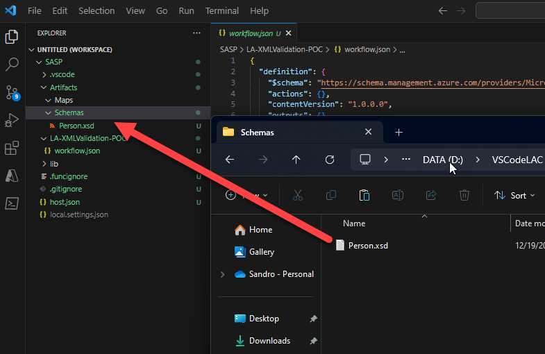Screen dimensions: 545x354
Task: Add a new File Explorer tab
Action: point(399,132)
